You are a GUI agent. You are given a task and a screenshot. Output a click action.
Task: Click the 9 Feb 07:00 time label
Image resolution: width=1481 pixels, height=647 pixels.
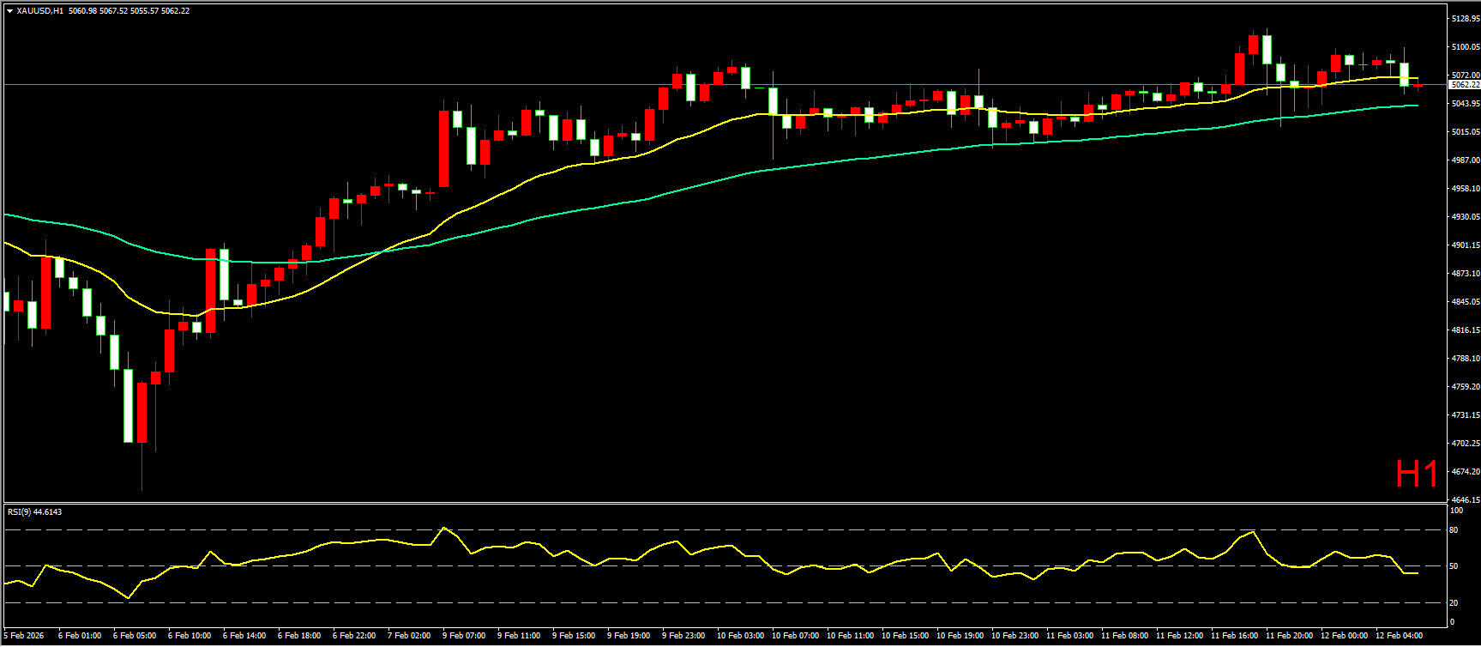click(x=464, y=636)
